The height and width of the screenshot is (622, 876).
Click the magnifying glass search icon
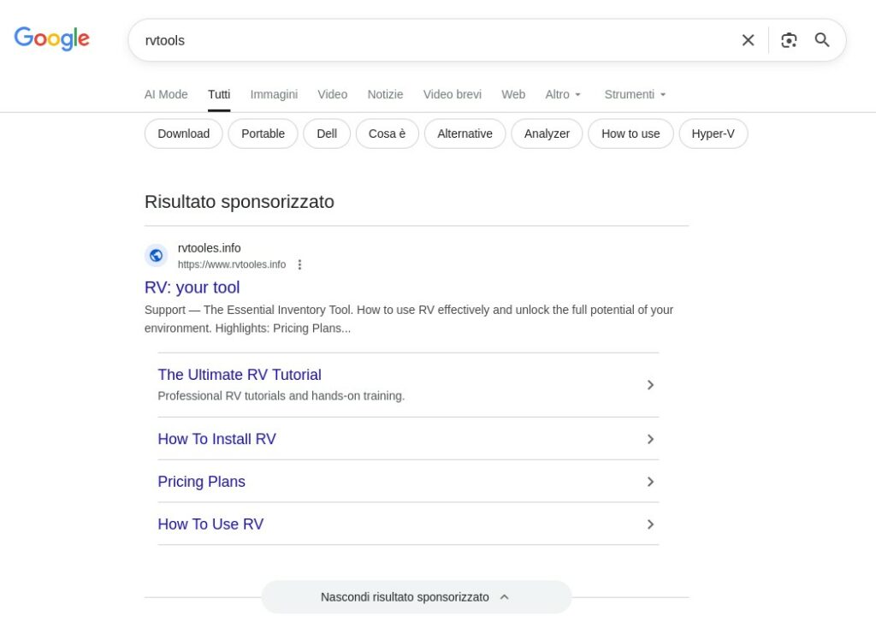click(822, 40)
